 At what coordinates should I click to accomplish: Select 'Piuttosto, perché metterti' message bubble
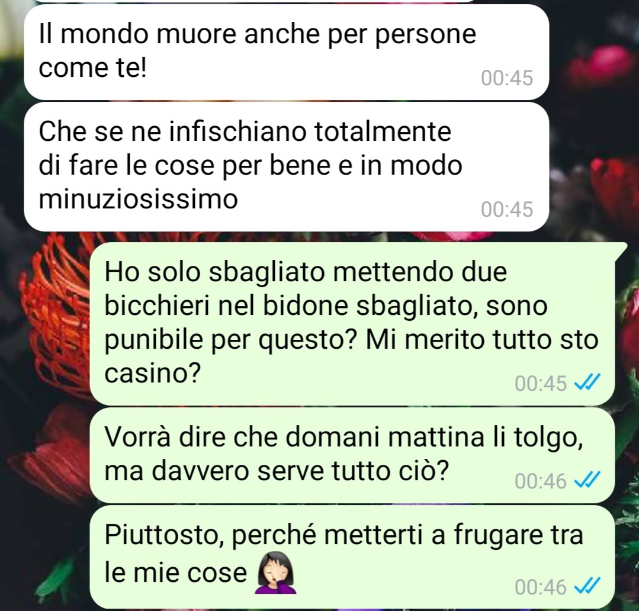click(x=352, y=557)
